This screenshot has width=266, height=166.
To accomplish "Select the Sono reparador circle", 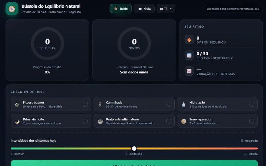I will (x=252, y=121).
